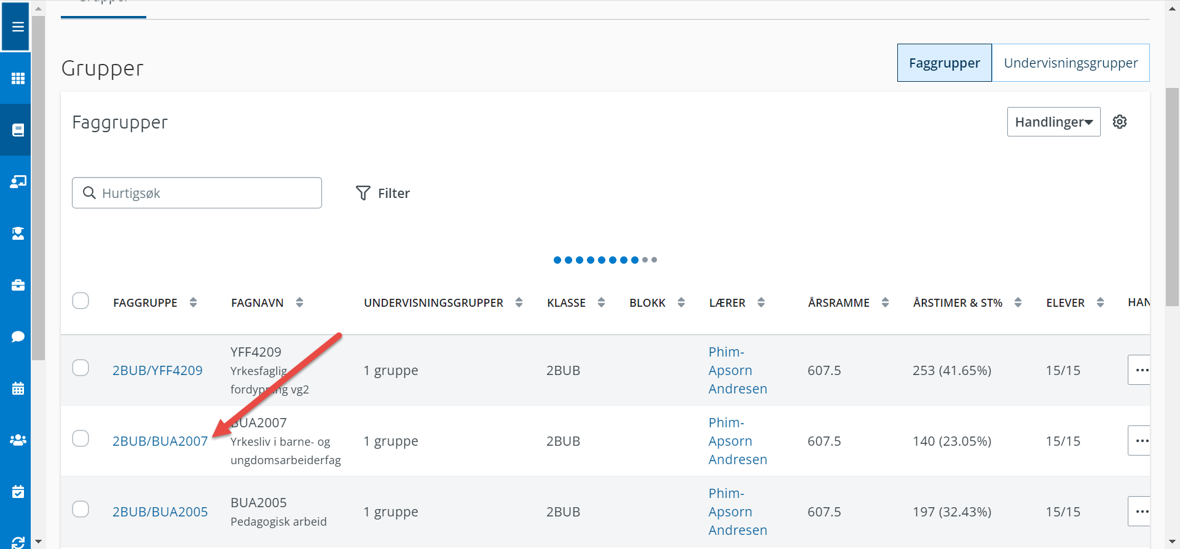Screen dimensions: 1180x549
Task: Click the sidebar scrollbar up arrow
Action: tap(38, 9)
